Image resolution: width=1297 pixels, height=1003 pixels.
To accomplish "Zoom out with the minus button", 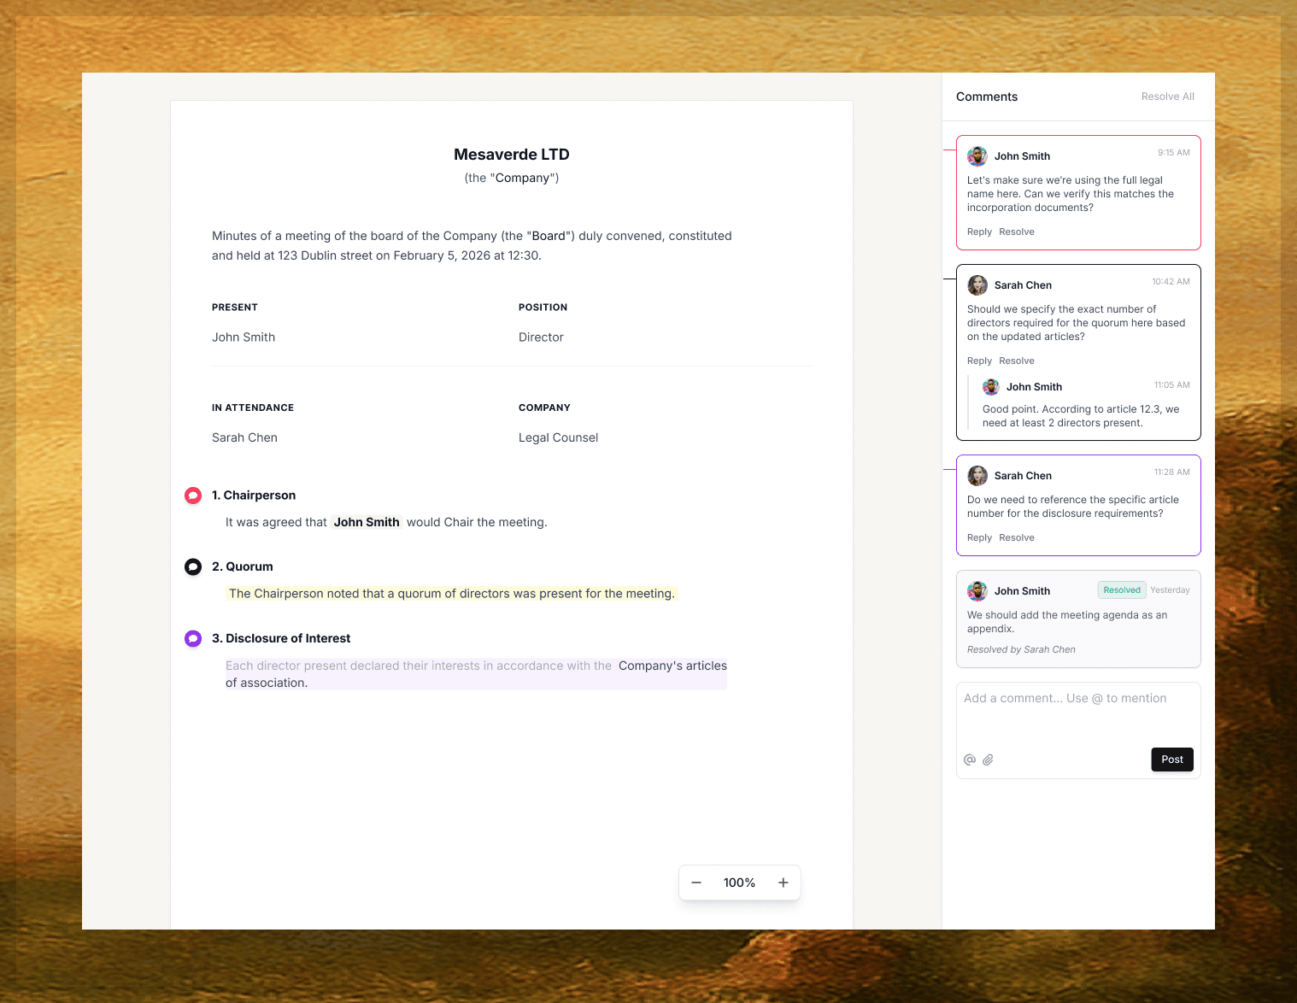I will [696, 883].
